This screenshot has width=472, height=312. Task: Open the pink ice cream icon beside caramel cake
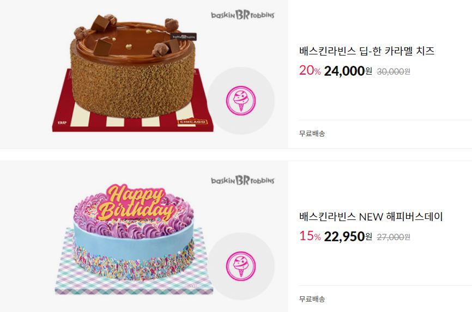[241, 101]
